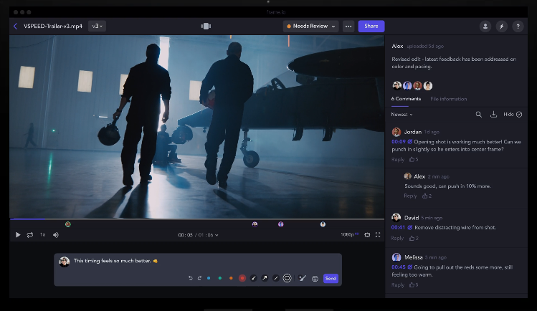Open the user account icon
This screenshot has height=311, width=537.
[x=485, y=26]
